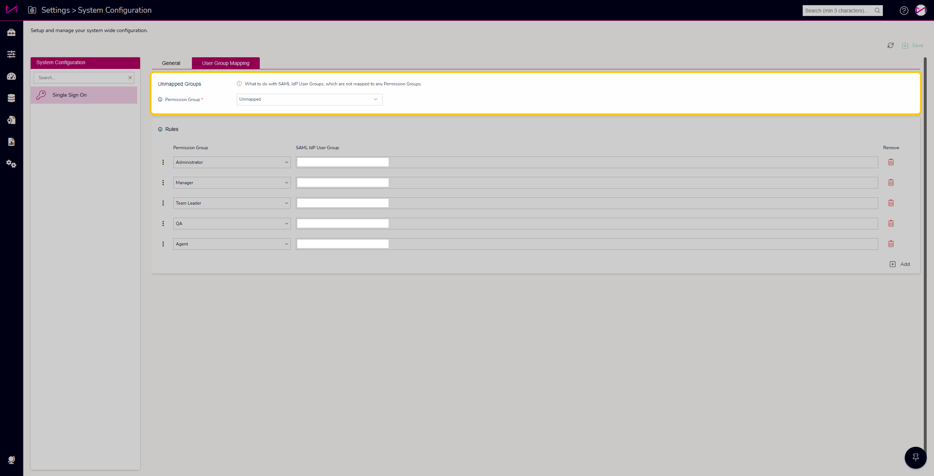Image resolution: width=934 pixels, height=476 pixels.
Task: Open the dashboard gauge sidebar icon
Action: tap(11, 76)
